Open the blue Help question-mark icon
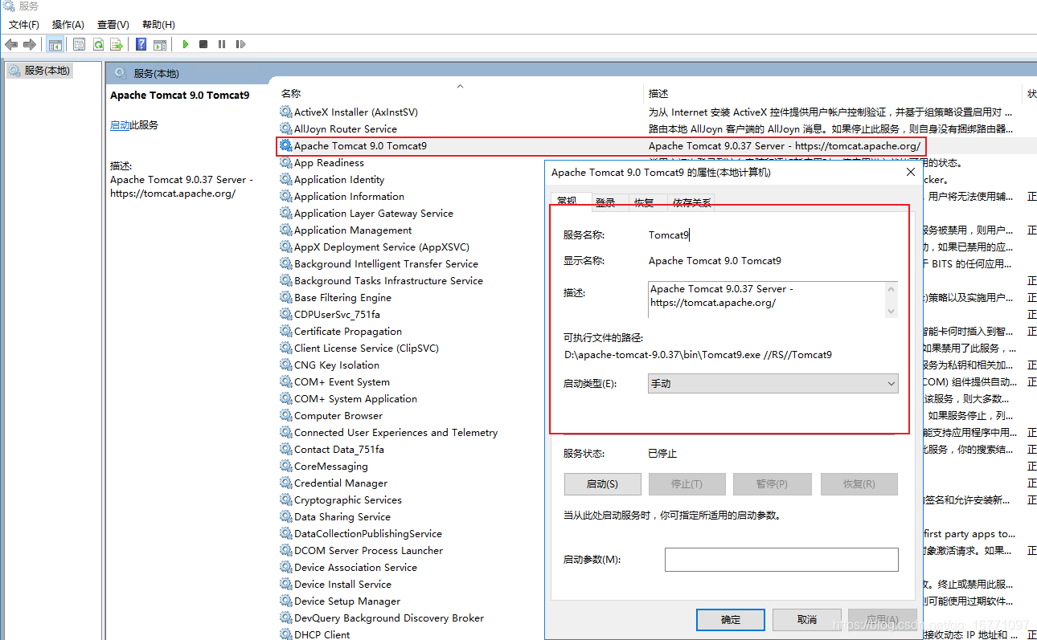This screenshot has width=1037, height=640. (141, 45)
